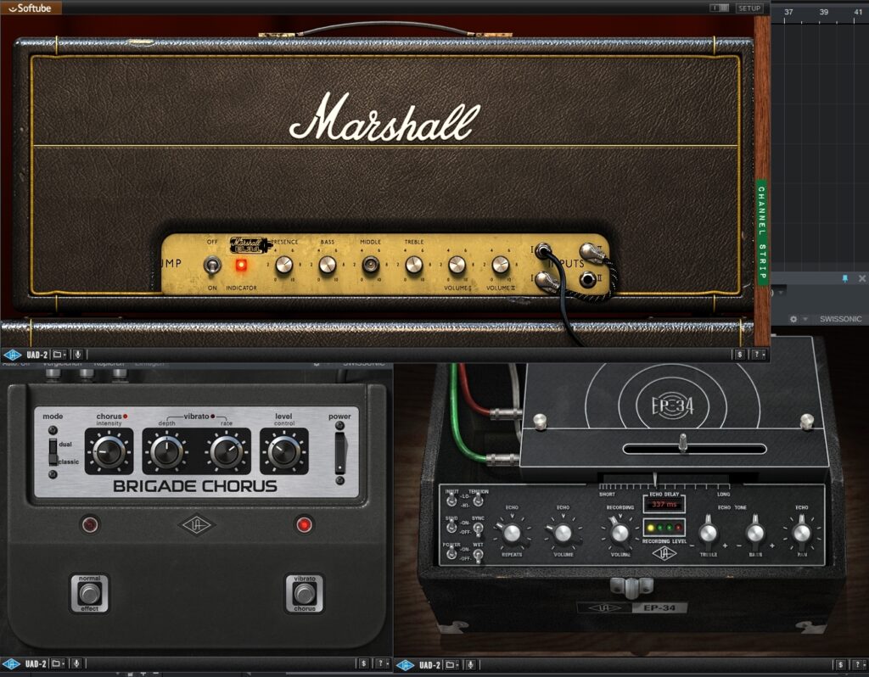Image resolution: width=869 pixels, height=677 pixels.
Task: Click the $ button in Marshall toolbar
Action: coord(739,355)
